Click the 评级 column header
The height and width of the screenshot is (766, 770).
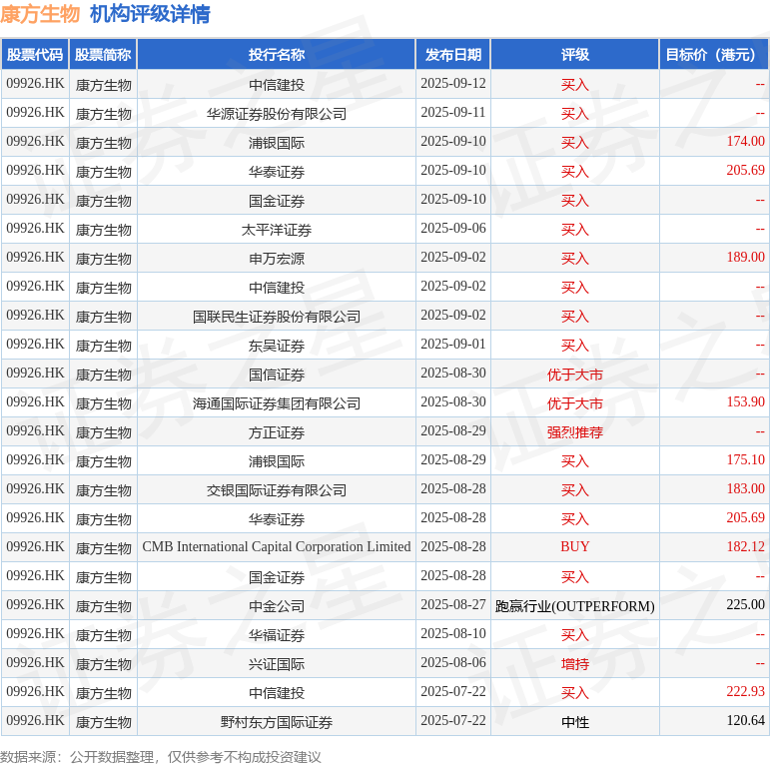(574, 55)
